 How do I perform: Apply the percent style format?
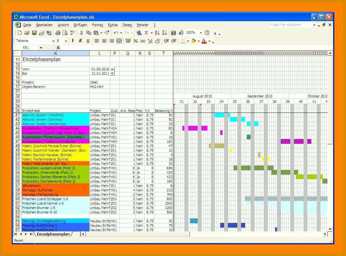pyautogui.click(x=136, y=41)
